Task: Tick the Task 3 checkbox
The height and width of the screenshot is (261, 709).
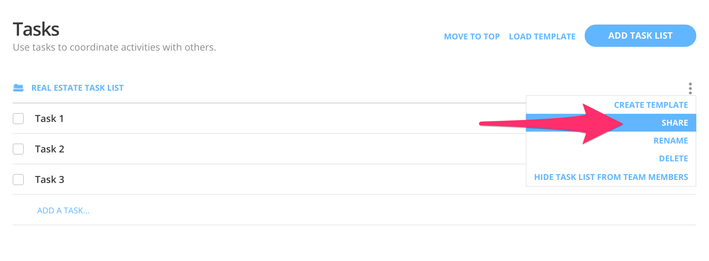Action: pos(18,180)
